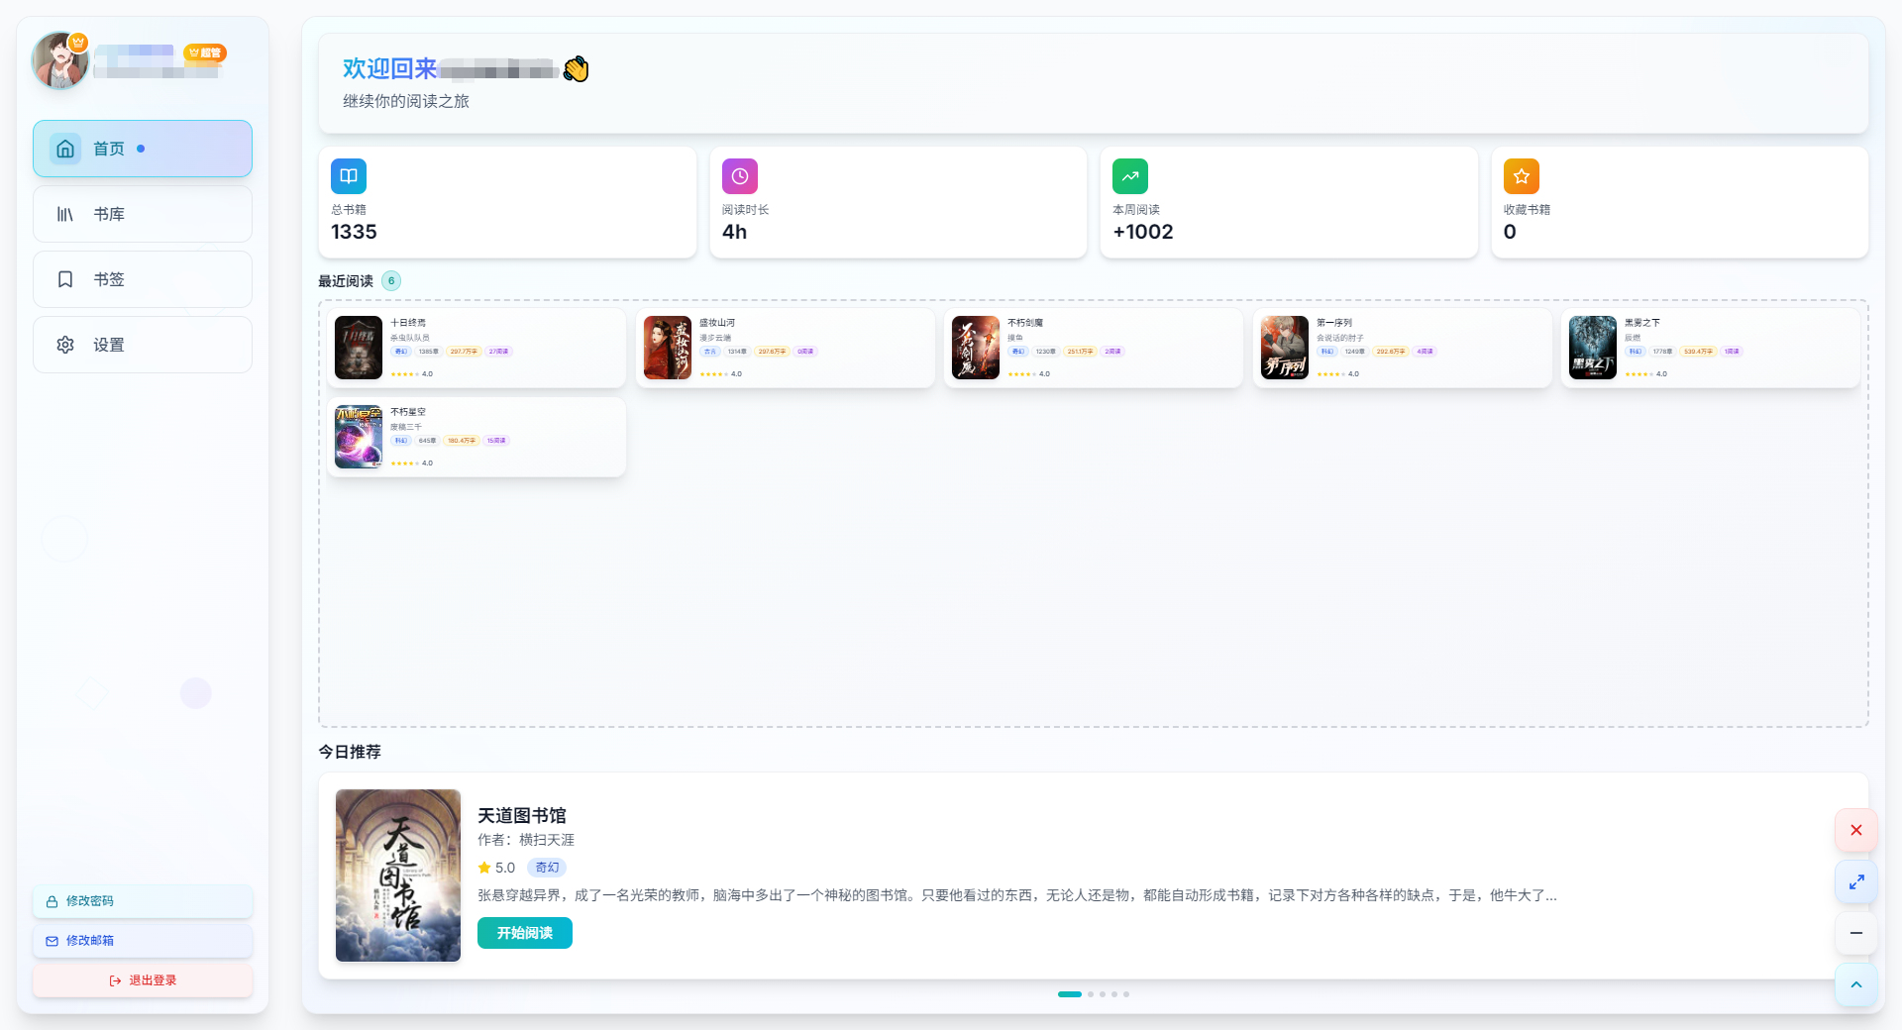Click the 总书籍 value 1335
Viewport: 1902px width, 1030px height.
[354, 232]
